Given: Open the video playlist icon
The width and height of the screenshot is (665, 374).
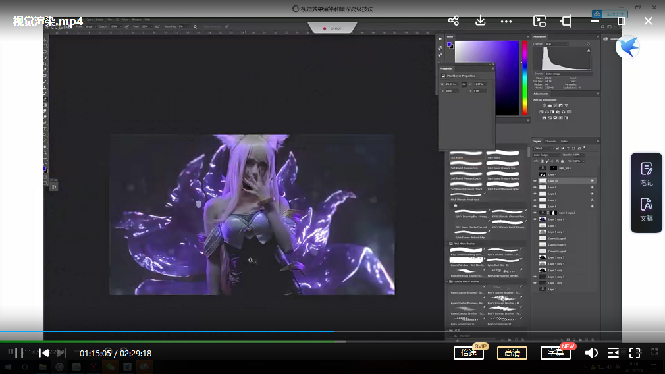Looking at the screenshot, I should [x=613, y=353].
